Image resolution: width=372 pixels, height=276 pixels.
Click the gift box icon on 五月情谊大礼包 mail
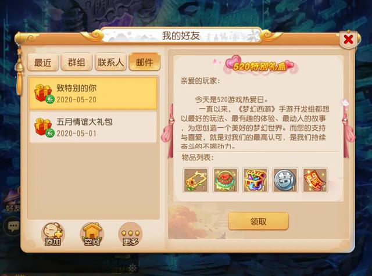point(44,127)
